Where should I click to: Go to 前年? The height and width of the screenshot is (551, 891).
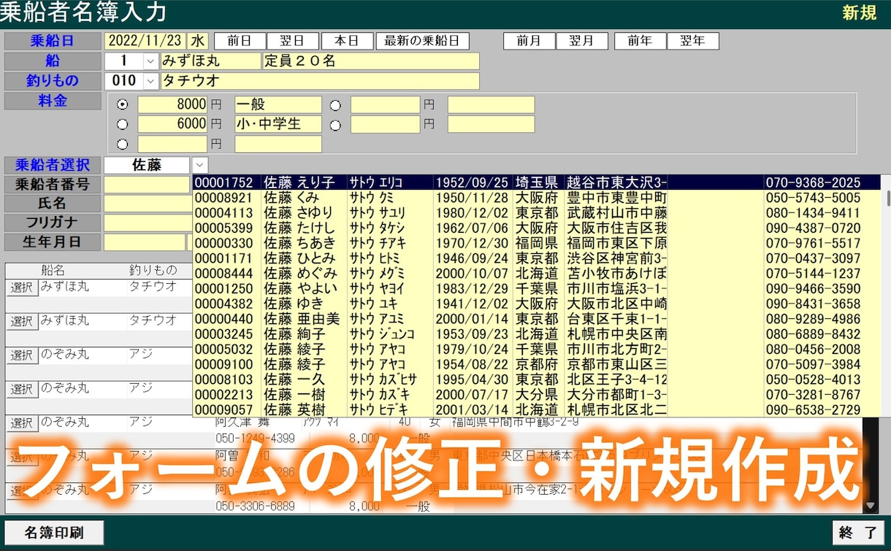pyautogui.click(x=640, y=41)
